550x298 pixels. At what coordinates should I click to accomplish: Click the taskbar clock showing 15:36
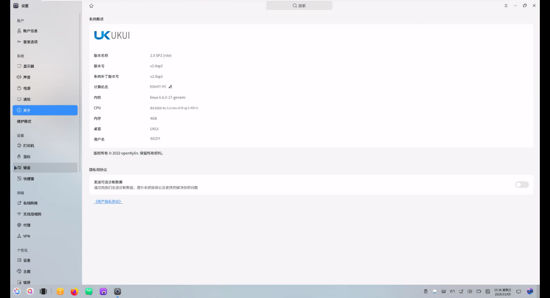click(x=502, y=291)
